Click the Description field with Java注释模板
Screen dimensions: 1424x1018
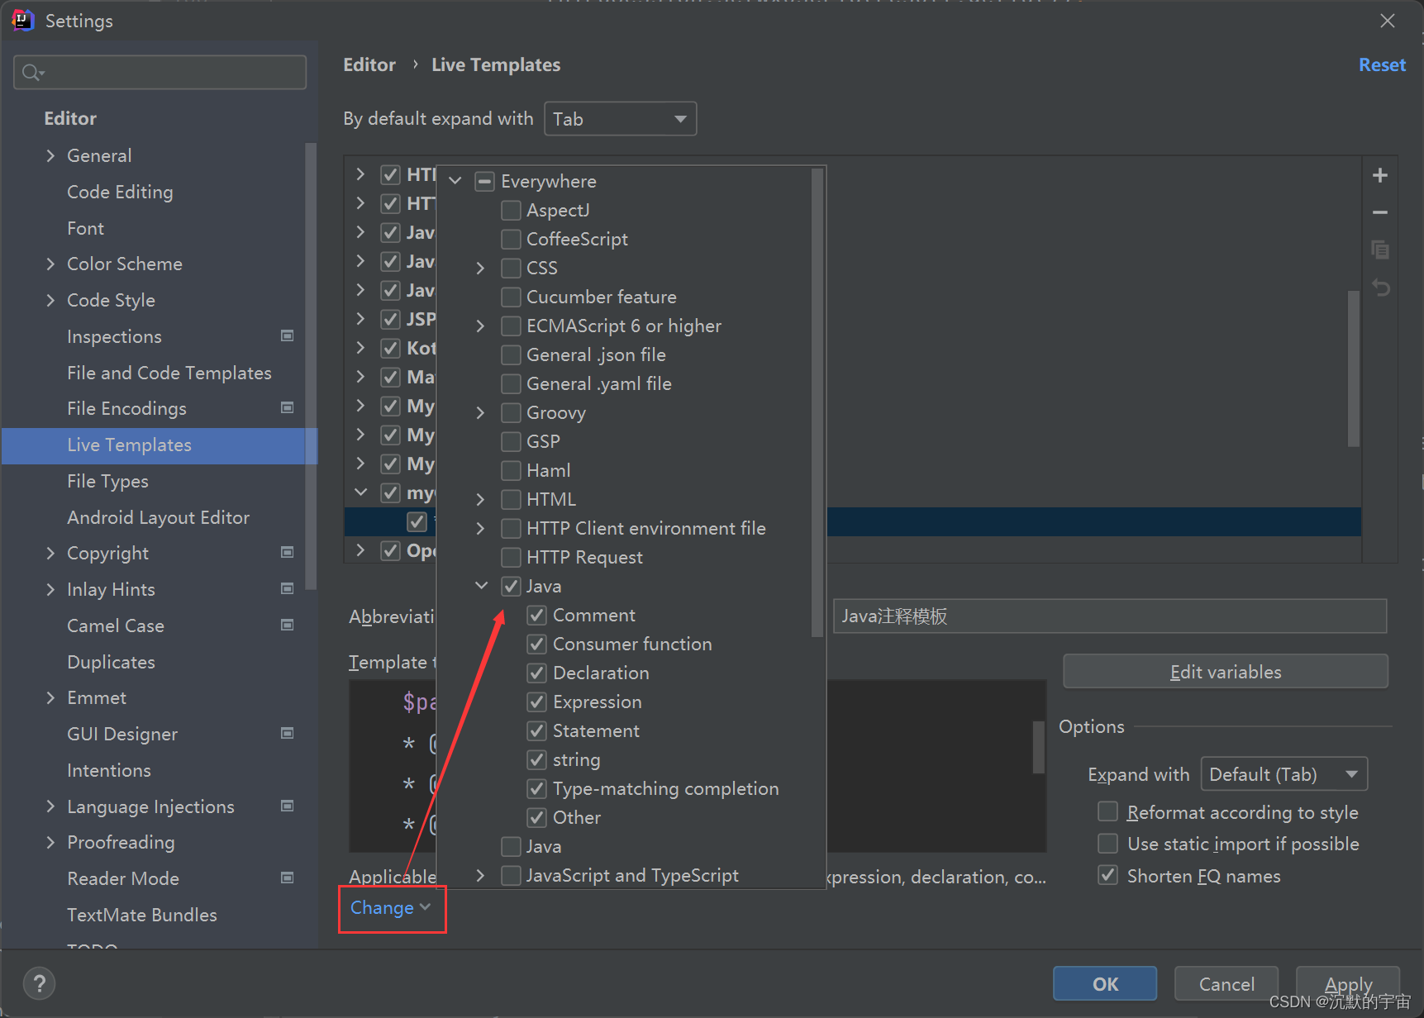pos(1109,616)
